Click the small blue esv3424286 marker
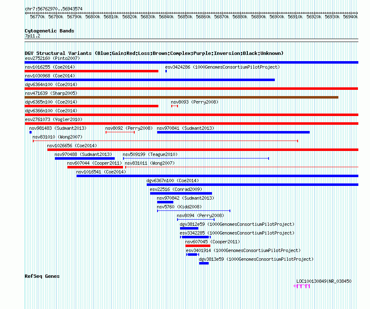 (166, 71)
